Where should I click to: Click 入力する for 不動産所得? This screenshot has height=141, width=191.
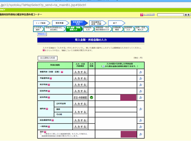pyautogui.click(x=80, y=78)
